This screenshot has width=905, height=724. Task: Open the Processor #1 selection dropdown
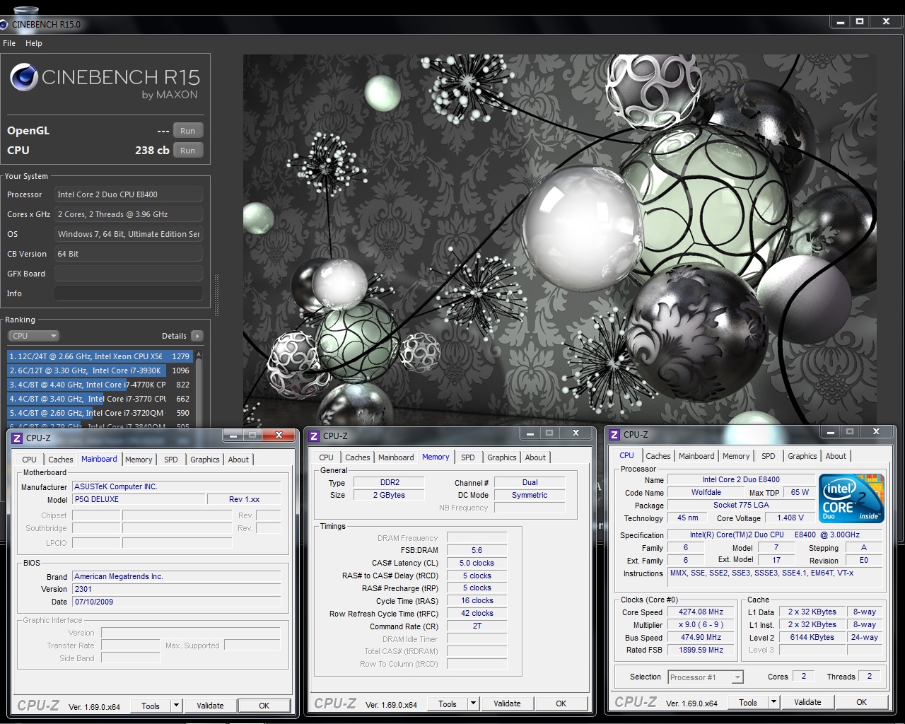[x=706, y=677]
